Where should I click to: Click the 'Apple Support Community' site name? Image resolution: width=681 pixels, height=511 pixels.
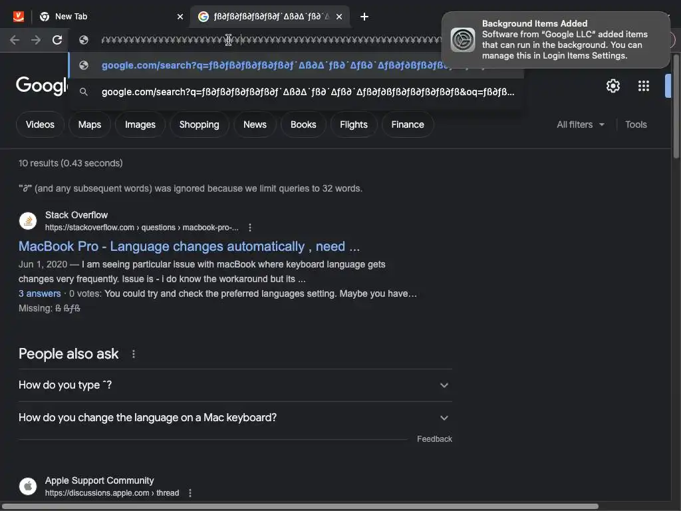(100, 480)
